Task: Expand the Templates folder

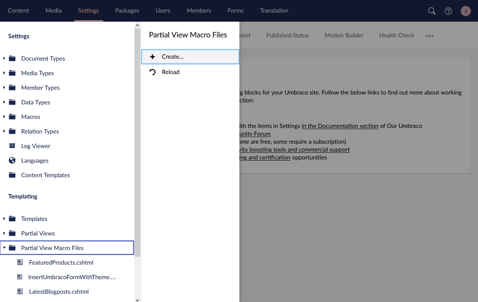Action: click(4, 219)
